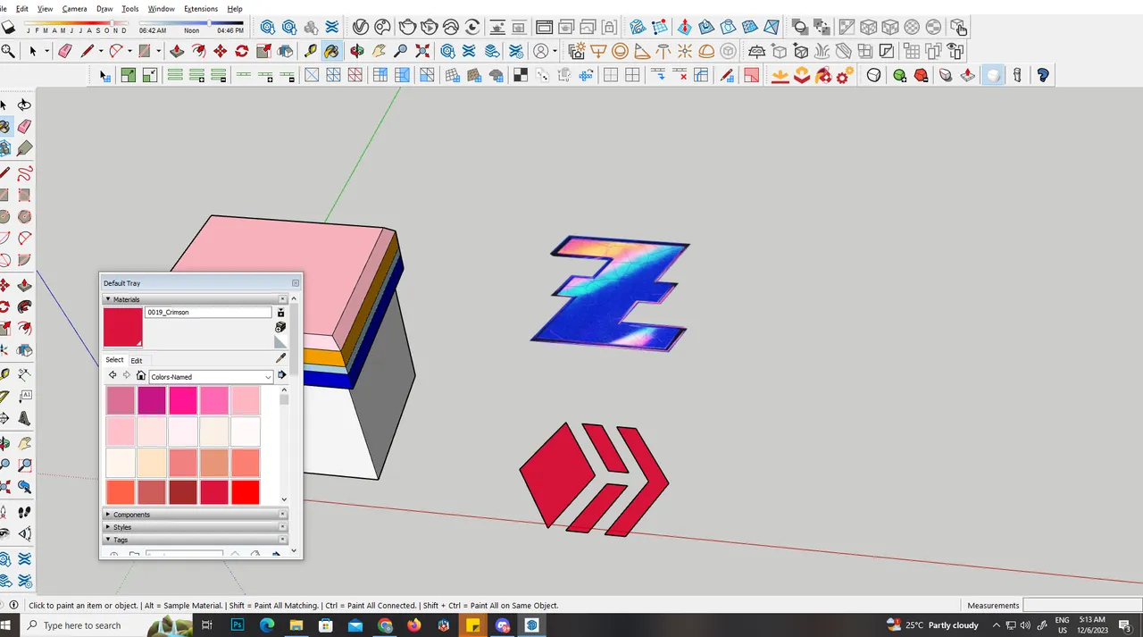This screenshot has width=1143, height=637.
Task: Pick the pure red color swatch
Action: click(x=245, y=492)
